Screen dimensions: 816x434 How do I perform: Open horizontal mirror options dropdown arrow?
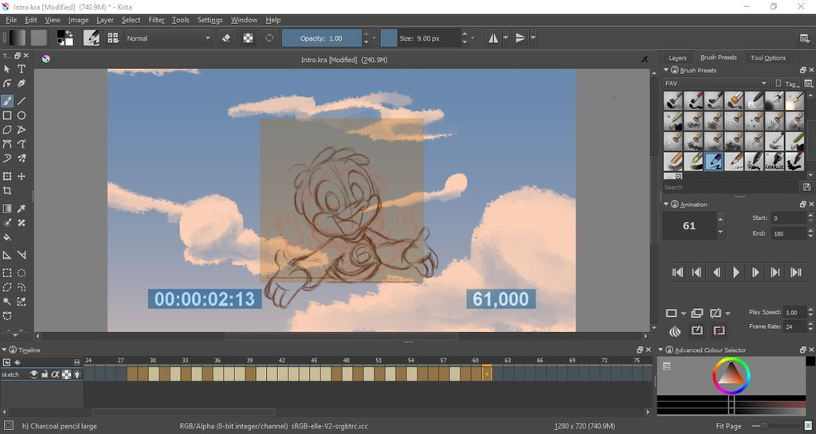point(506,38)
